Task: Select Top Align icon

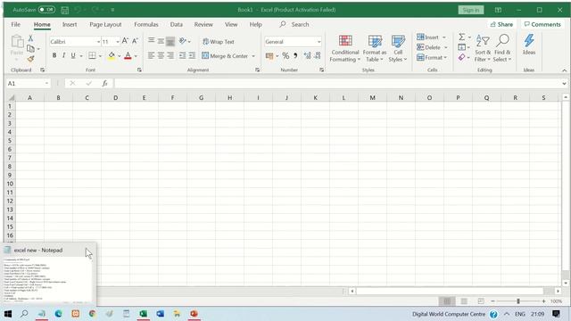Action: point(151,41)
